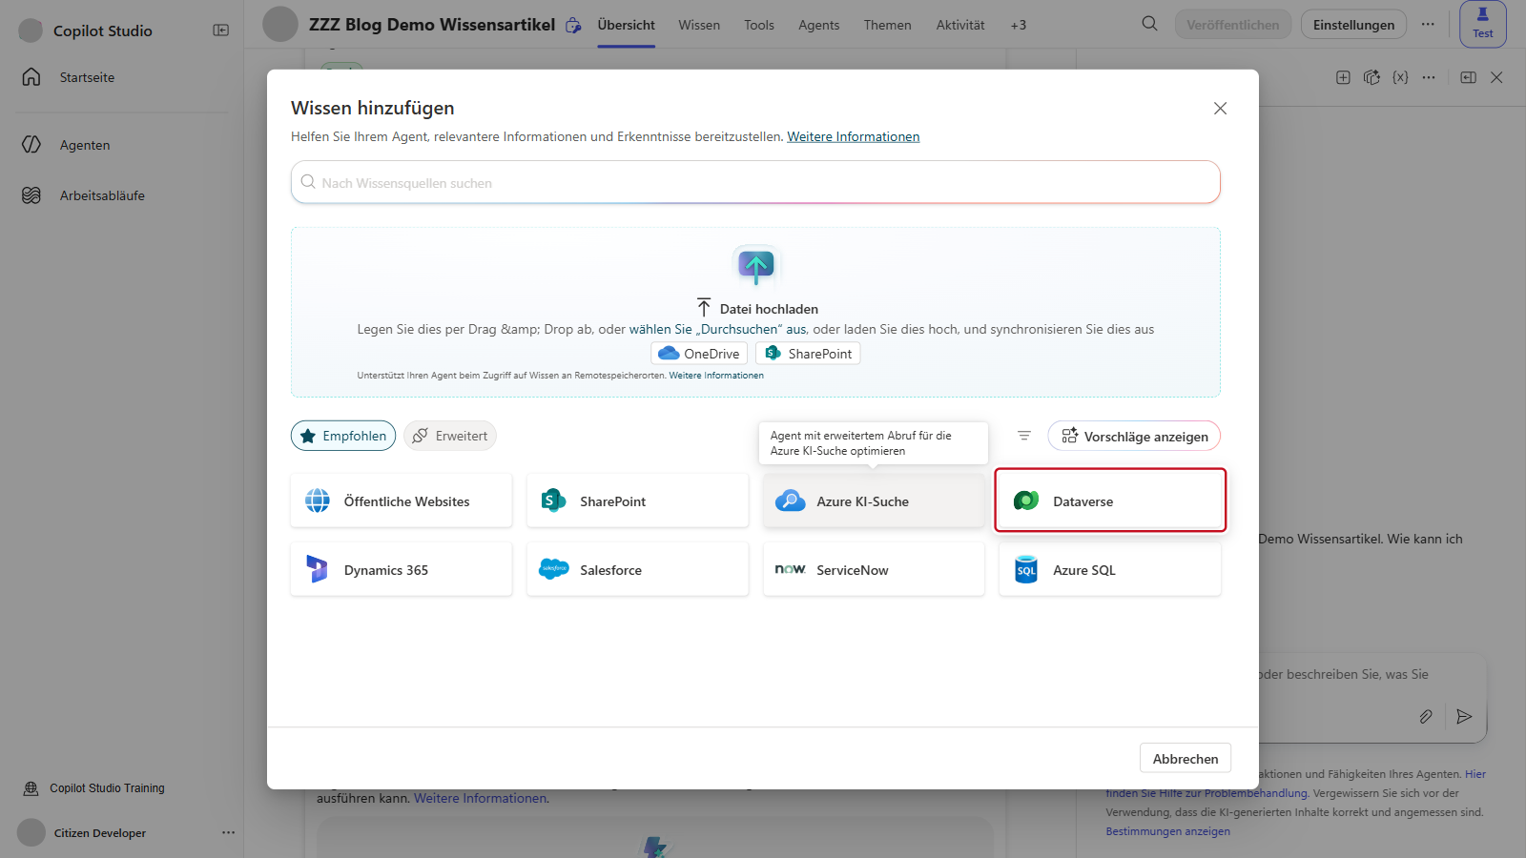Open the Citizen Developer more options ellipsis
This screenshot has width=1526, height=858.
point(228,832)
